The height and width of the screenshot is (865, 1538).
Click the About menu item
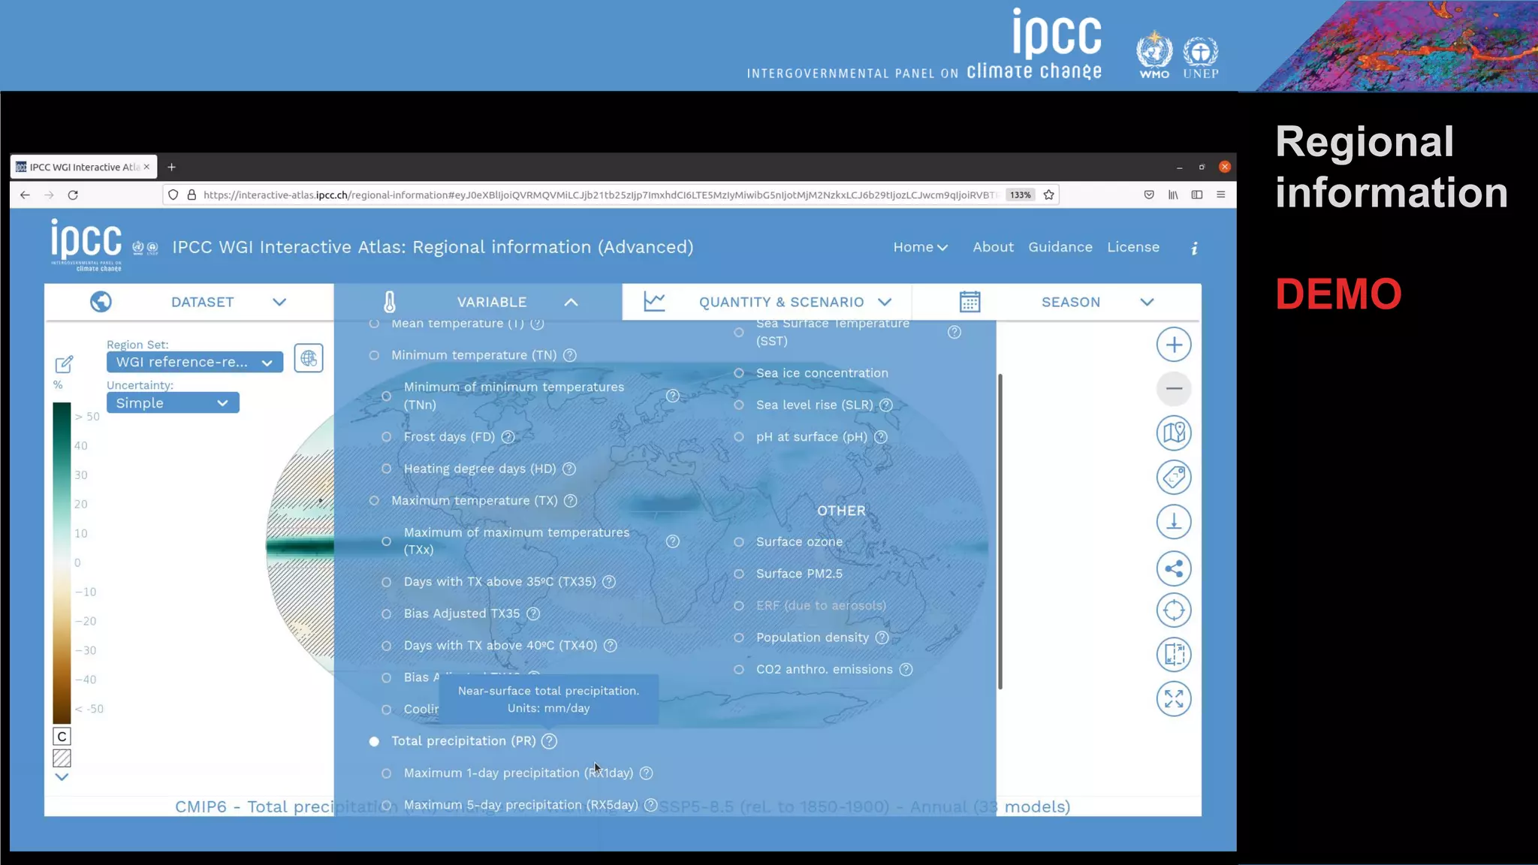pyautogui.click(x=993, y=247)
